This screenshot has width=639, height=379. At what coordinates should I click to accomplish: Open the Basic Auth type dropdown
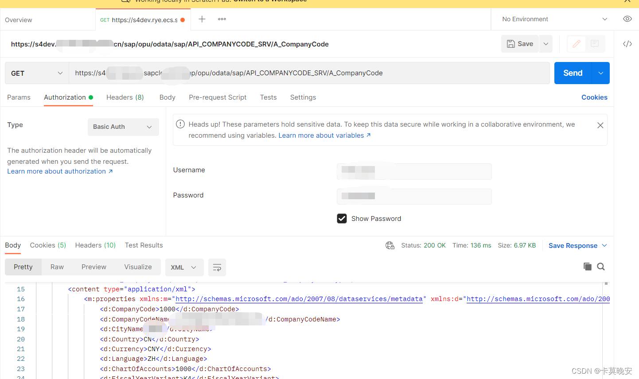coord(123,127)
